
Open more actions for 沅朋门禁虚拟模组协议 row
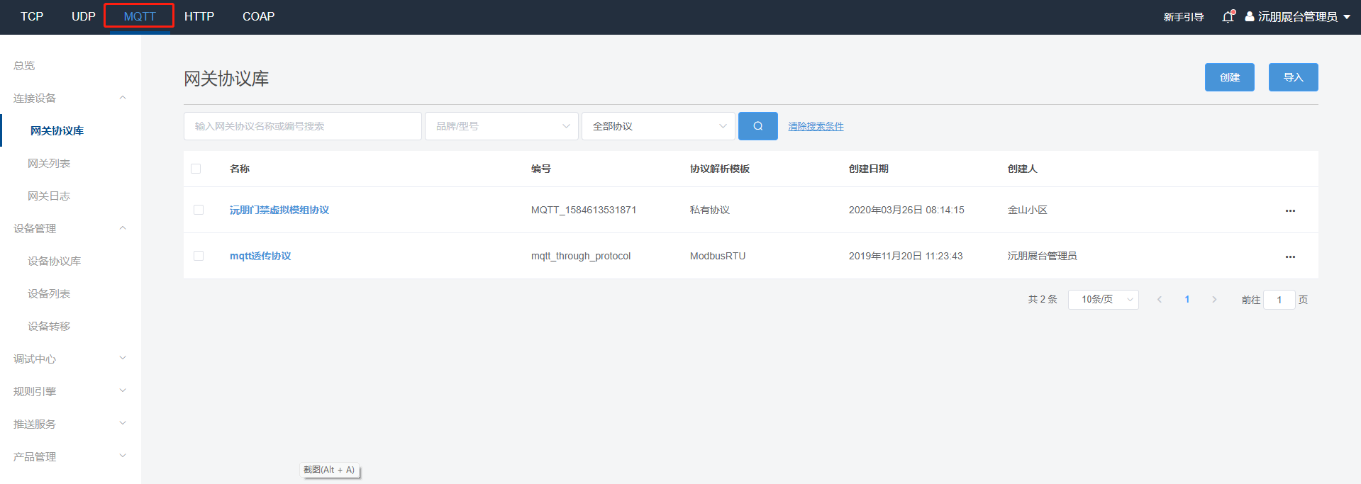click(1289, 210)
